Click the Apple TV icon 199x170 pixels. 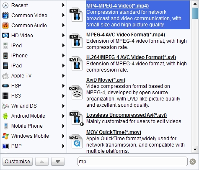[5, 76]
